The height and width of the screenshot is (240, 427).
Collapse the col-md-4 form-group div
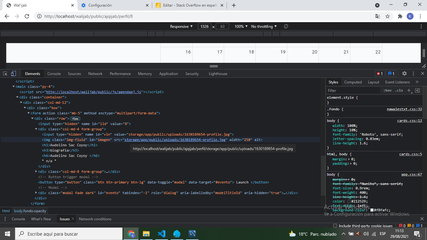pos(36,129)
